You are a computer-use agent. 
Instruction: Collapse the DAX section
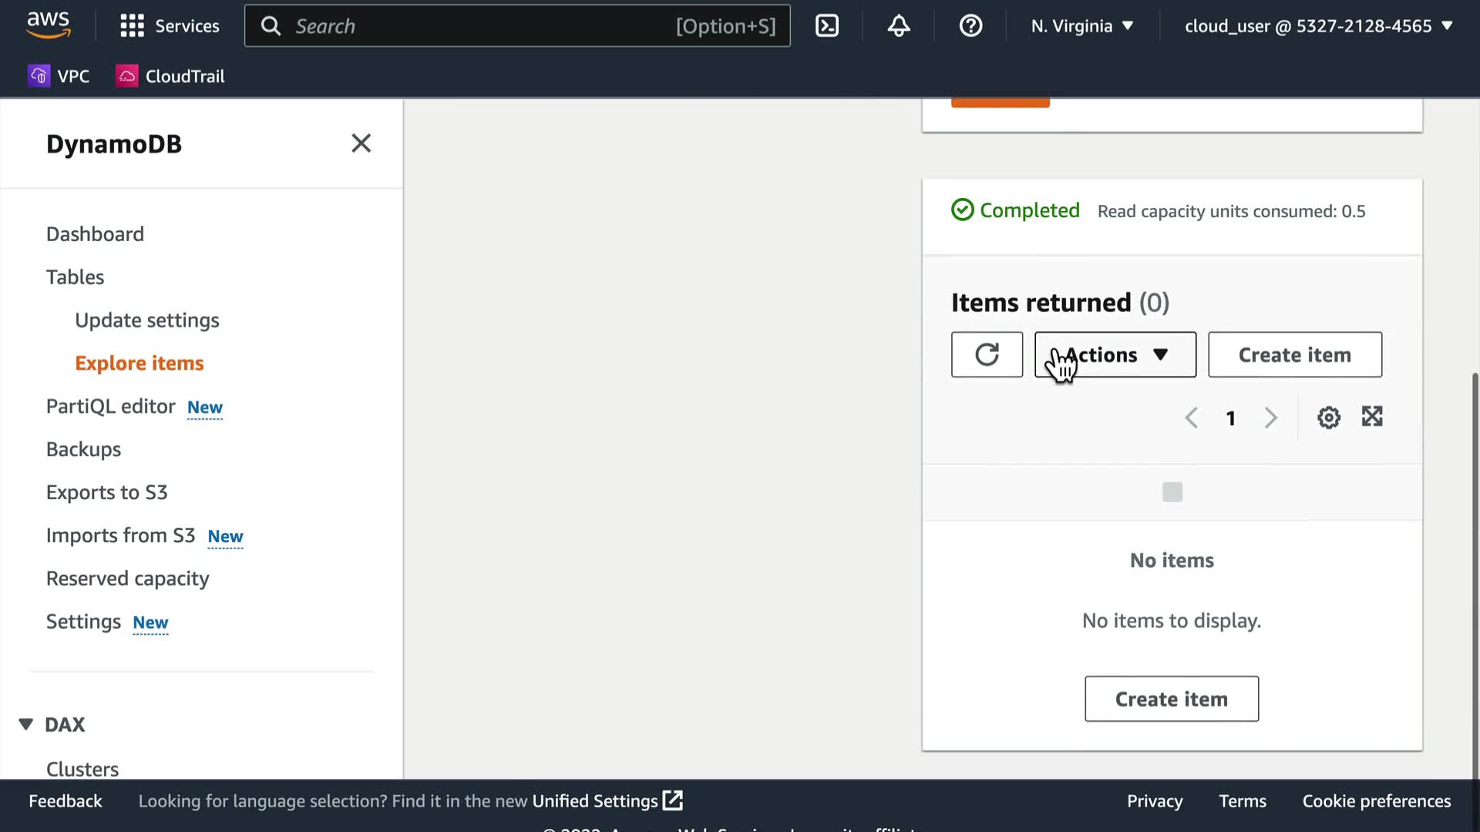tap(26, 724)
